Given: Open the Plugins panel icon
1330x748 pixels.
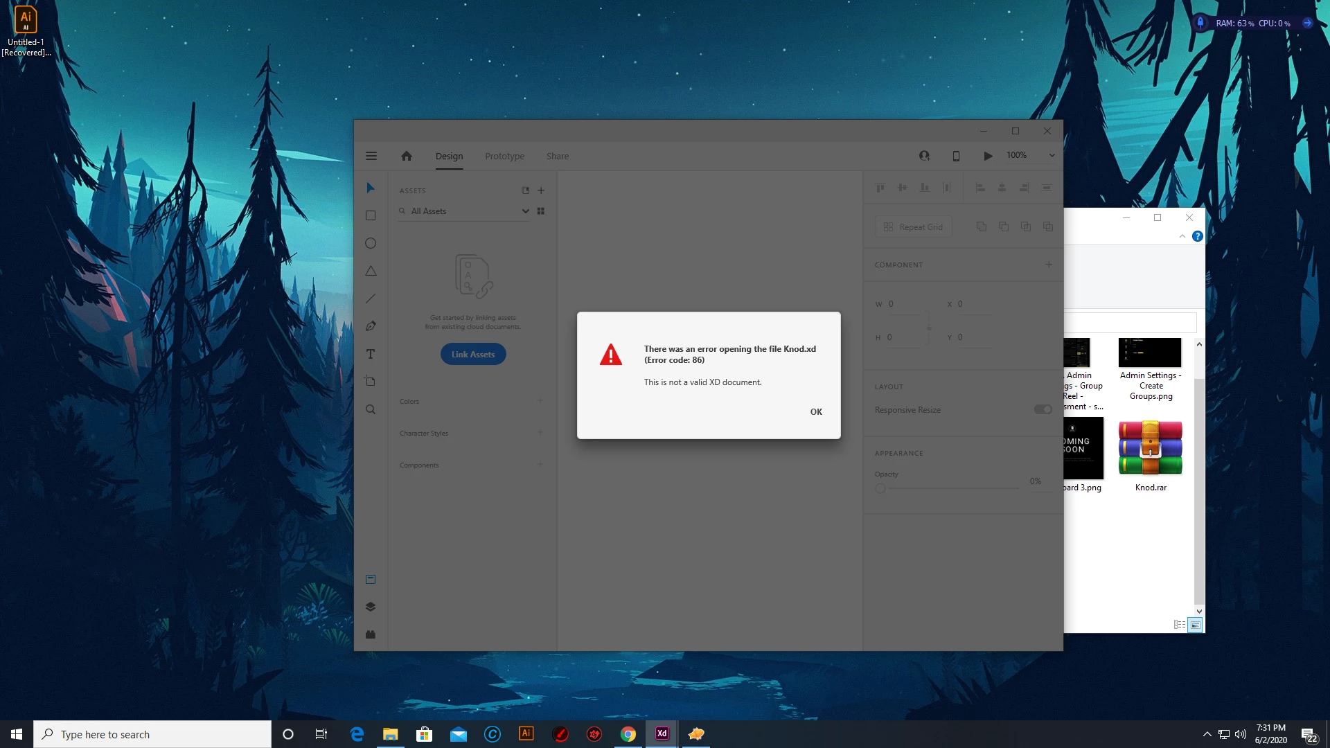Looking at the screenshot, I should (x=371, y=634).
